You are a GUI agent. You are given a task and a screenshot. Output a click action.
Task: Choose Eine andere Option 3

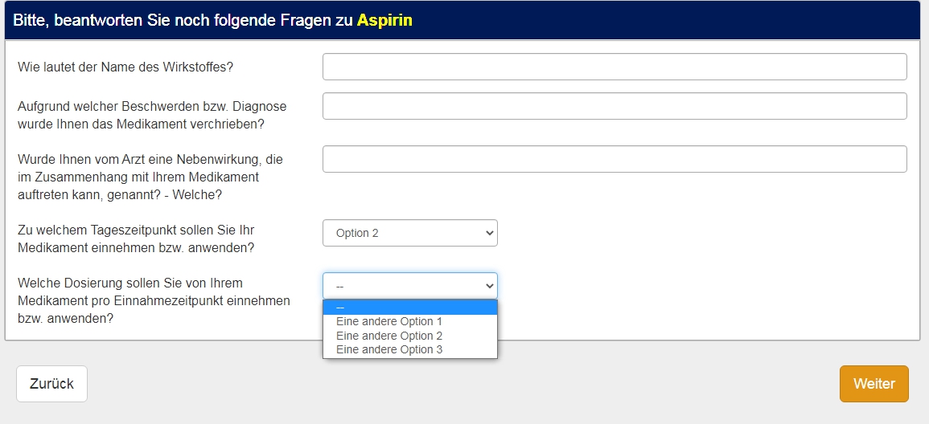410,349
